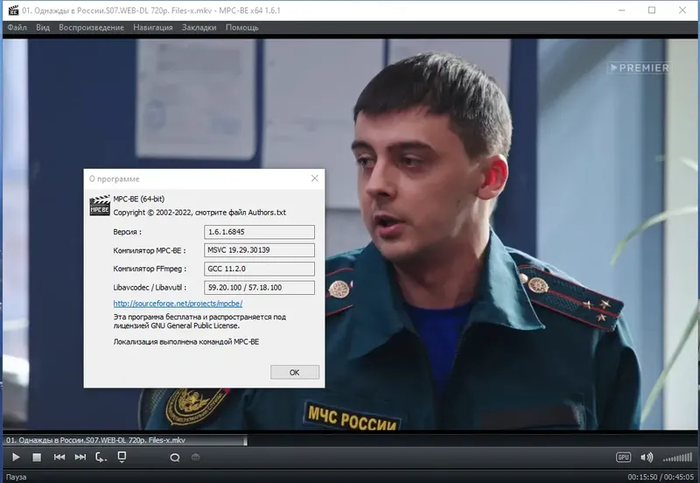Open the sourceforge.net/projects/mpcbe link
The image size is (700, 483).
click(x=178, y=304)
